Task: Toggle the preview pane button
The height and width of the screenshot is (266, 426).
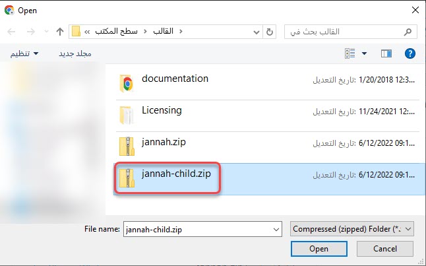Action: (x=386, y=53)
